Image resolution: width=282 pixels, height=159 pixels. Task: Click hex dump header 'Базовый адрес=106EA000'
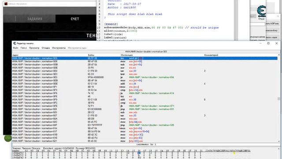point(59,148)
